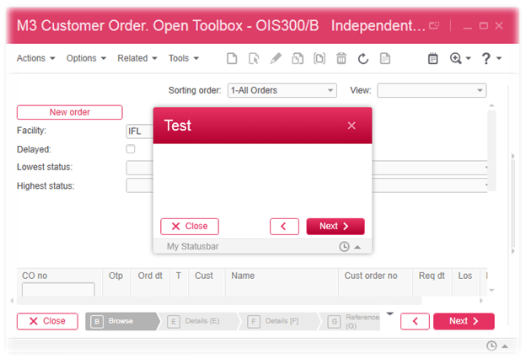Open the Related menu
526x359 pixels.
click(137, 59)
